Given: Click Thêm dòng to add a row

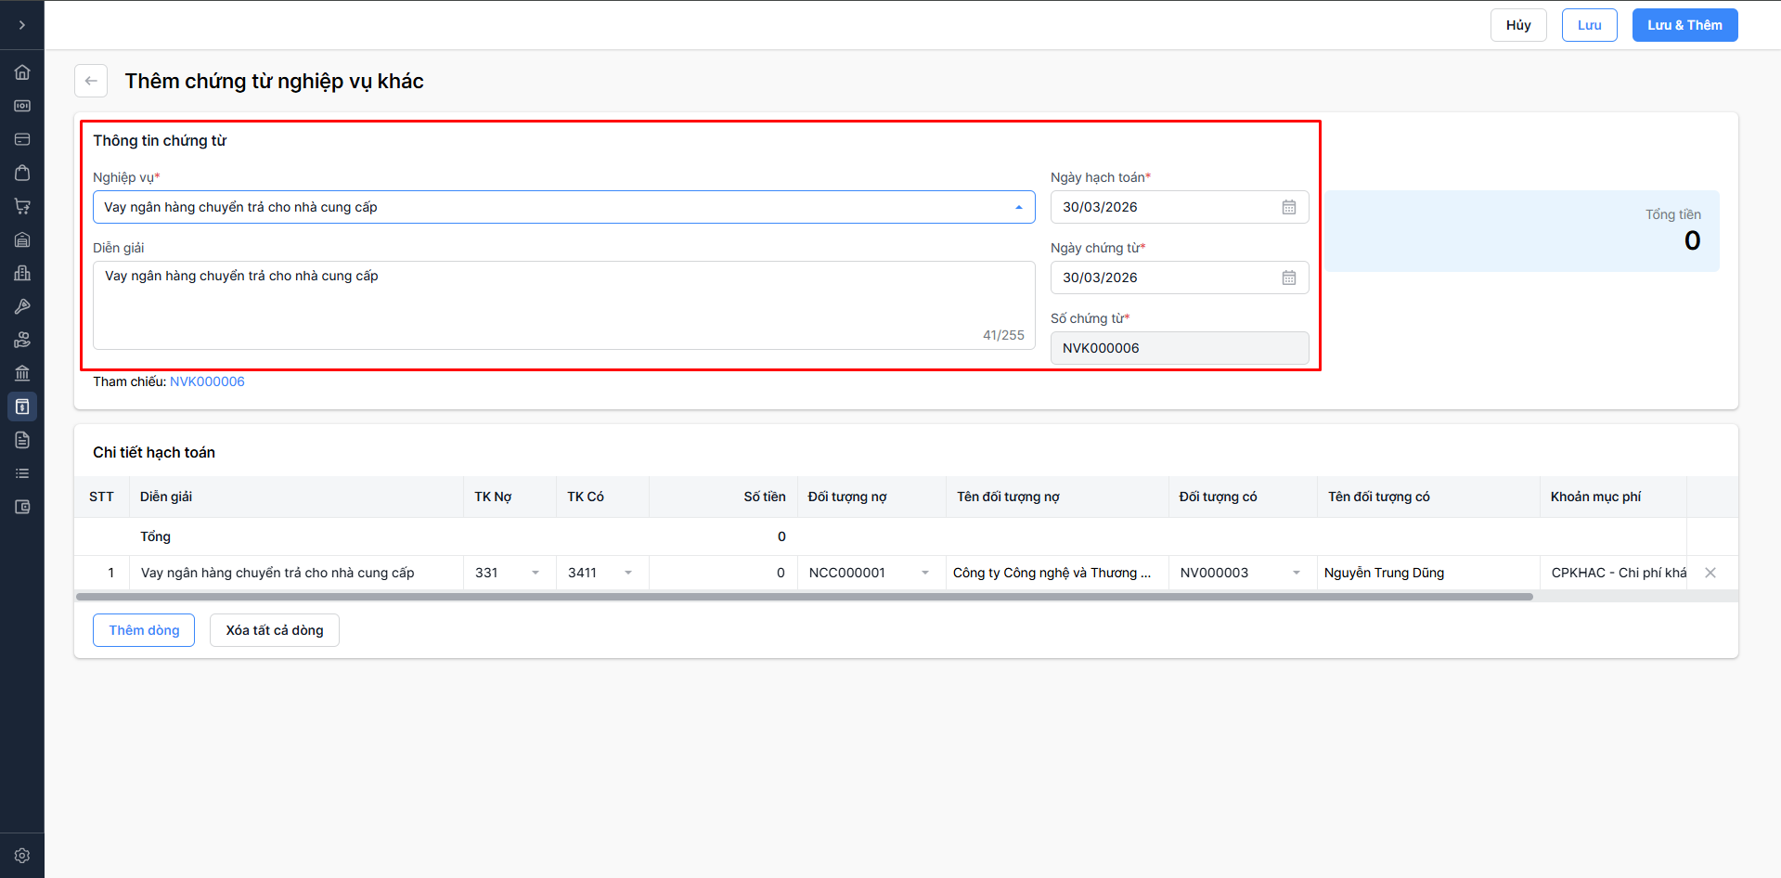Looking at the screenshot, I should [x=144, y=630].
